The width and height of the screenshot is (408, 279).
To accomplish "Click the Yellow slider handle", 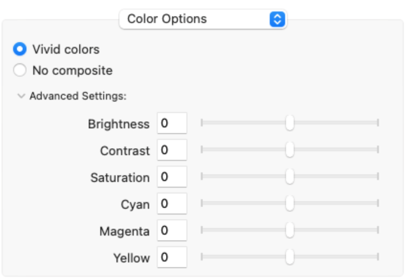I will (x=290, y=257).
